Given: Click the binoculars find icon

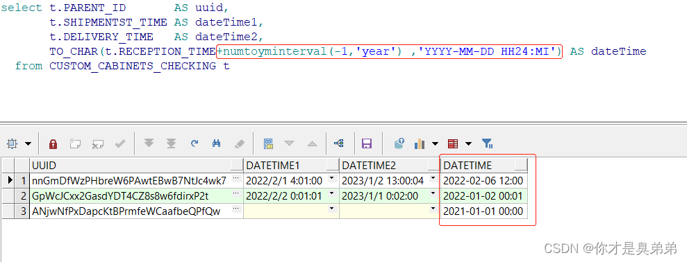Looking at the screenshot, I should coord(217,143).
